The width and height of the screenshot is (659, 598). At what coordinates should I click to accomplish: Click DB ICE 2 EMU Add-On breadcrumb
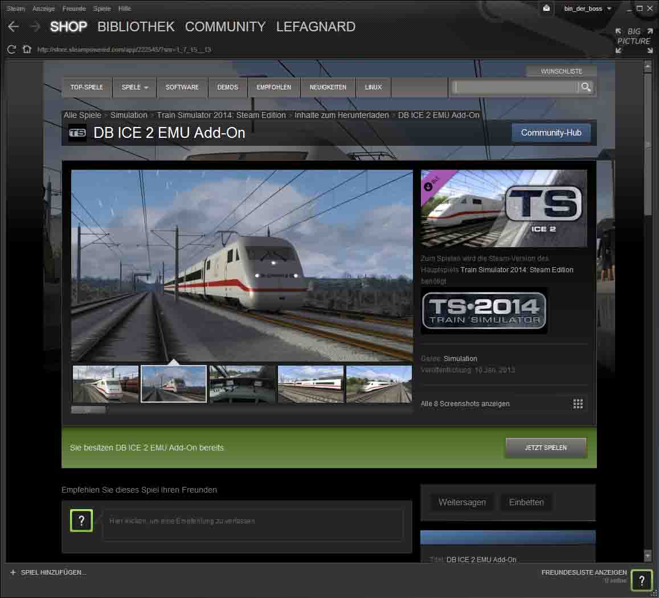[x=439, y=115]
